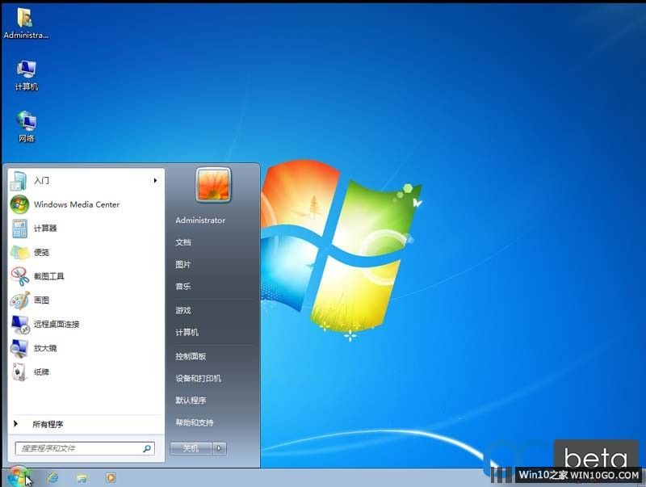Open Magnifier (放大镜) tool
Screen dimensions: 646x487
click(45, 348)
